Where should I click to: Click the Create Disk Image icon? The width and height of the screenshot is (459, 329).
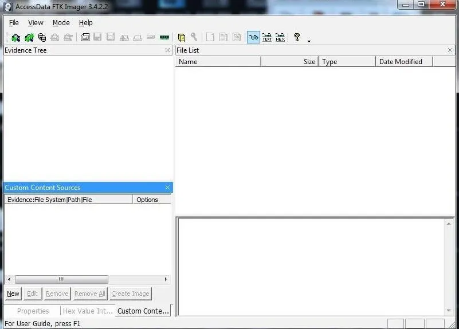pos(85,37)
